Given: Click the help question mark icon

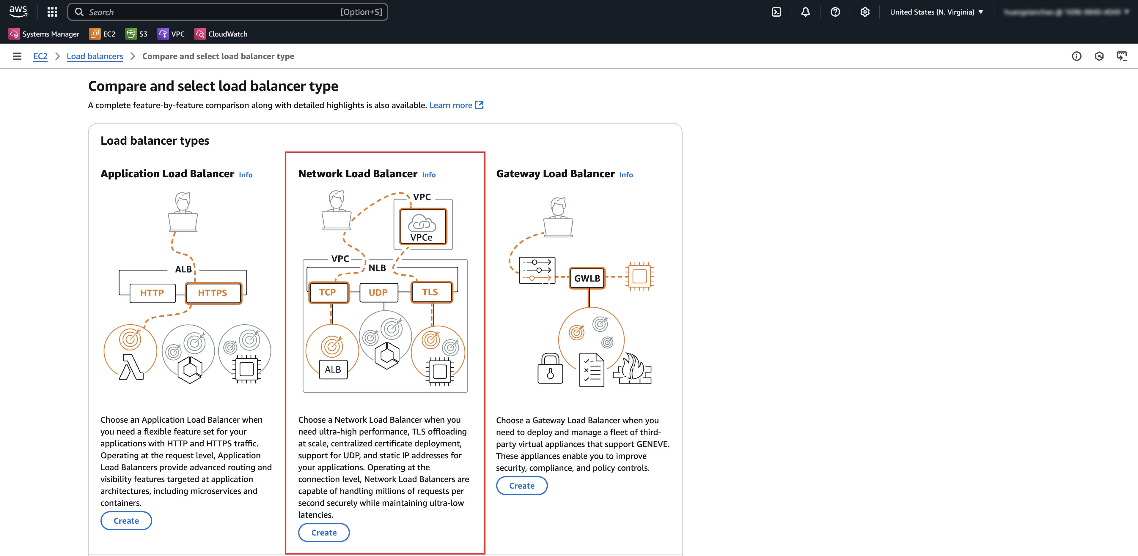Looking at the screenshot, I should coord(835,12).
